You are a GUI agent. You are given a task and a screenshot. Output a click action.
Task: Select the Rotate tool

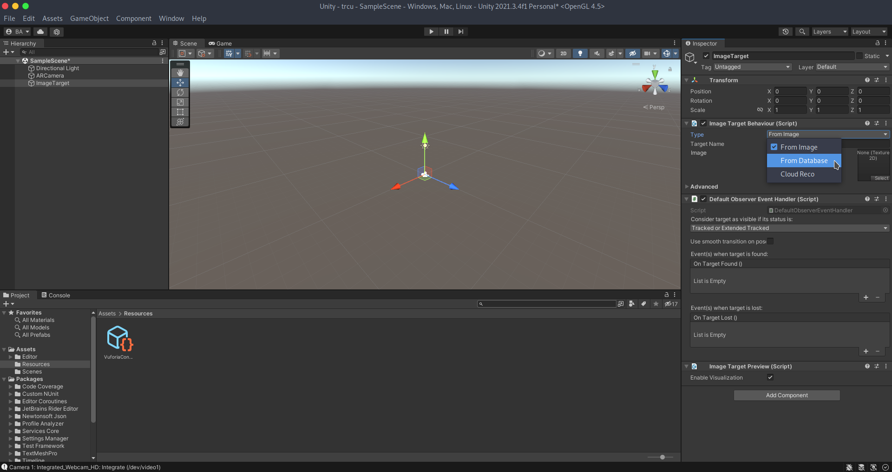point(180,92)
